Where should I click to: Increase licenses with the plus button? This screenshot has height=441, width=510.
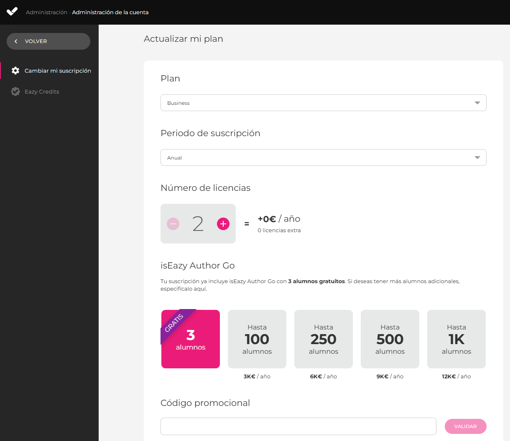(x=223, y=224)
